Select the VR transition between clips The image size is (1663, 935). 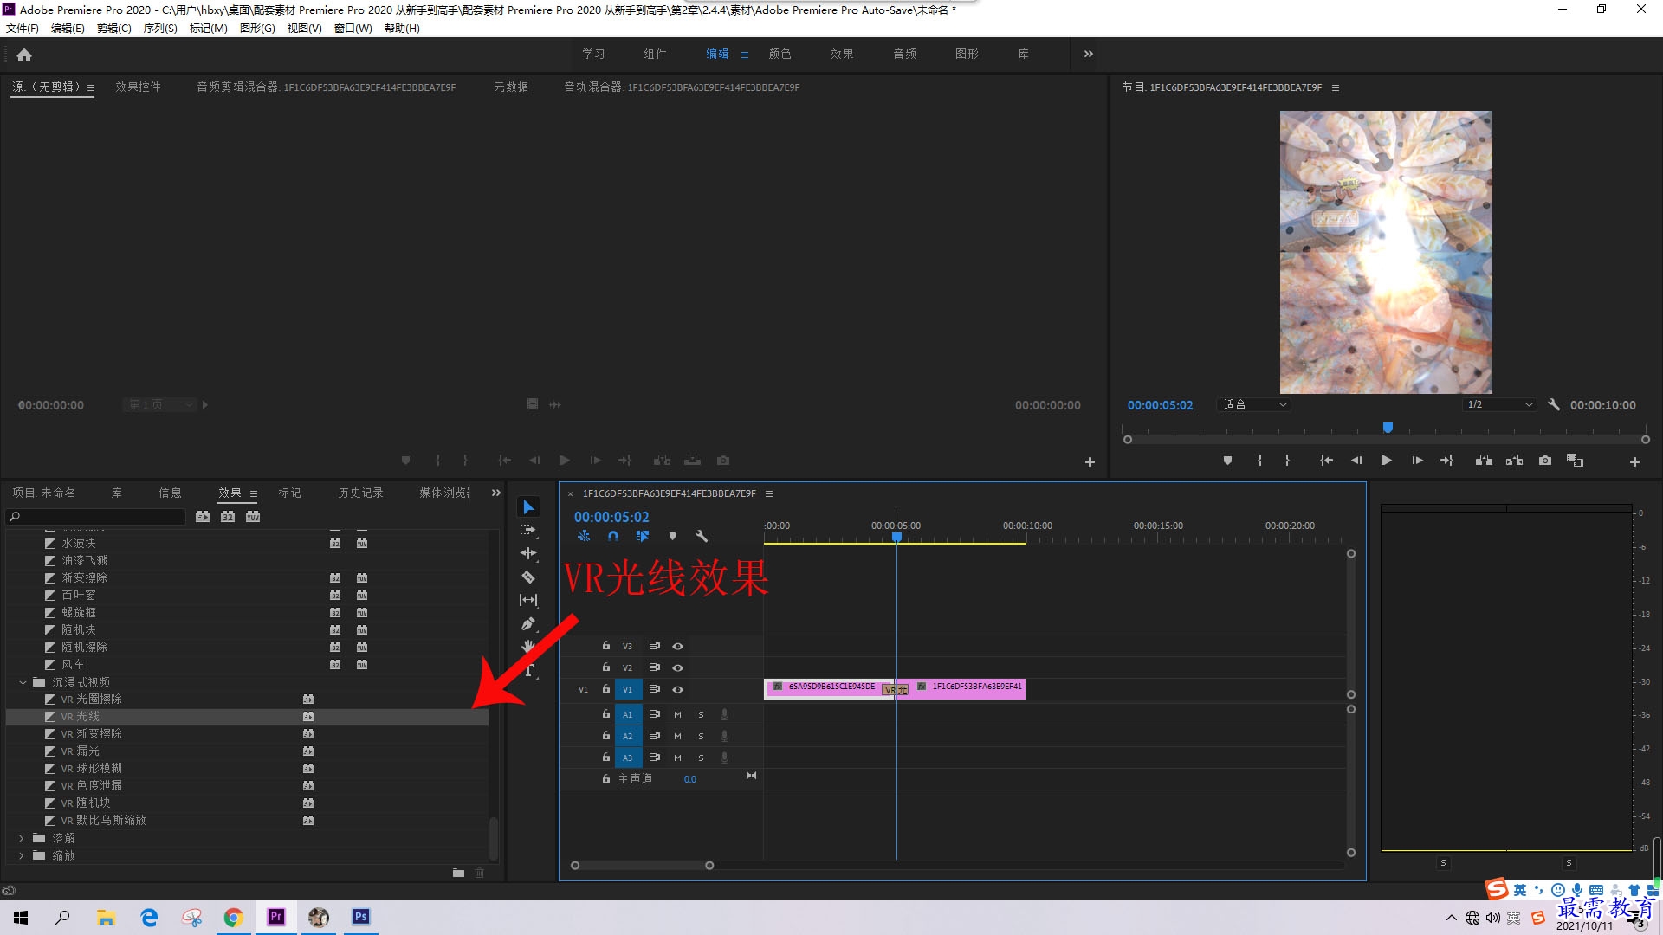[x=896, y=690]
